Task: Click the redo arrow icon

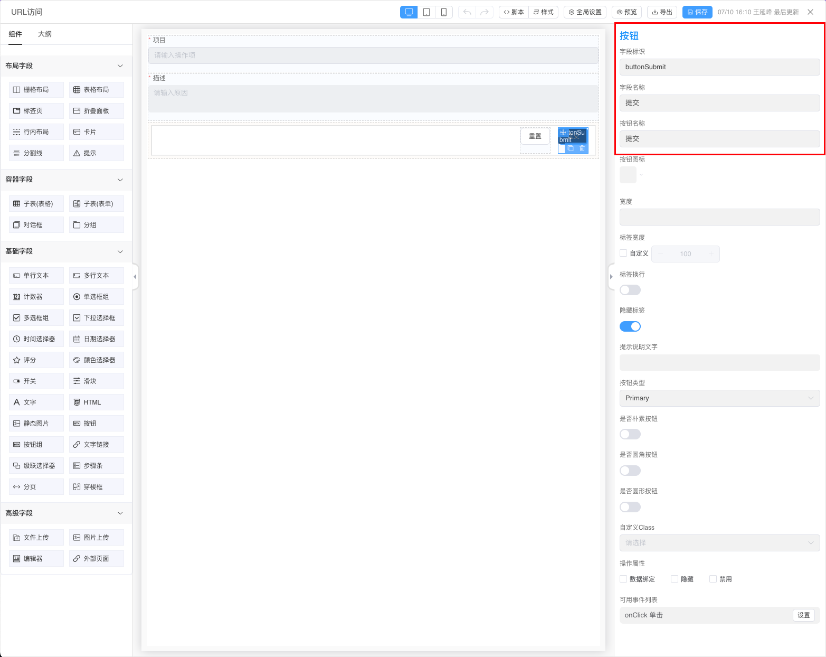Action: (x=484, y=12)
